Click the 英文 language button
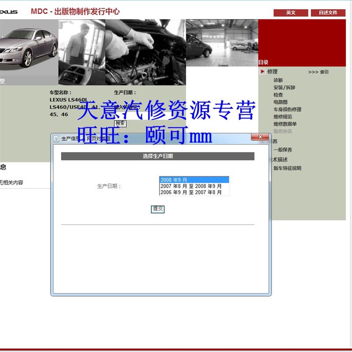 click(x=291, y=13)
